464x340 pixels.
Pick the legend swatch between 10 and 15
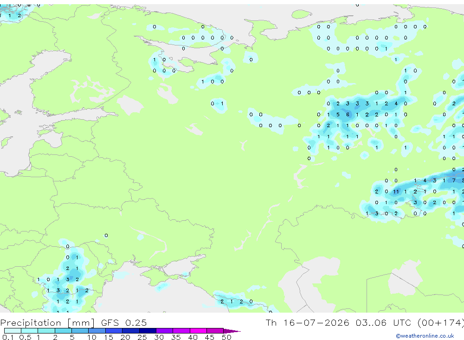(x=97, y=331)
